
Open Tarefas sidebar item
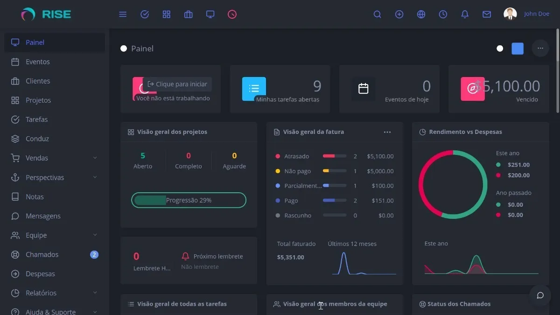(55, 119)
